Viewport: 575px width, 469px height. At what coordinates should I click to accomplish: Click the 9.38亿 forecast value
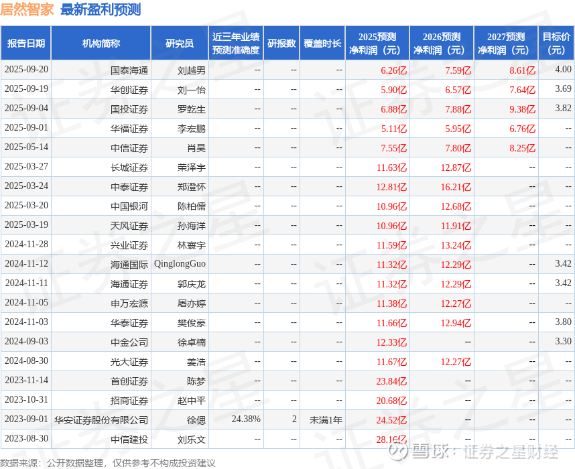coord(522,109)
